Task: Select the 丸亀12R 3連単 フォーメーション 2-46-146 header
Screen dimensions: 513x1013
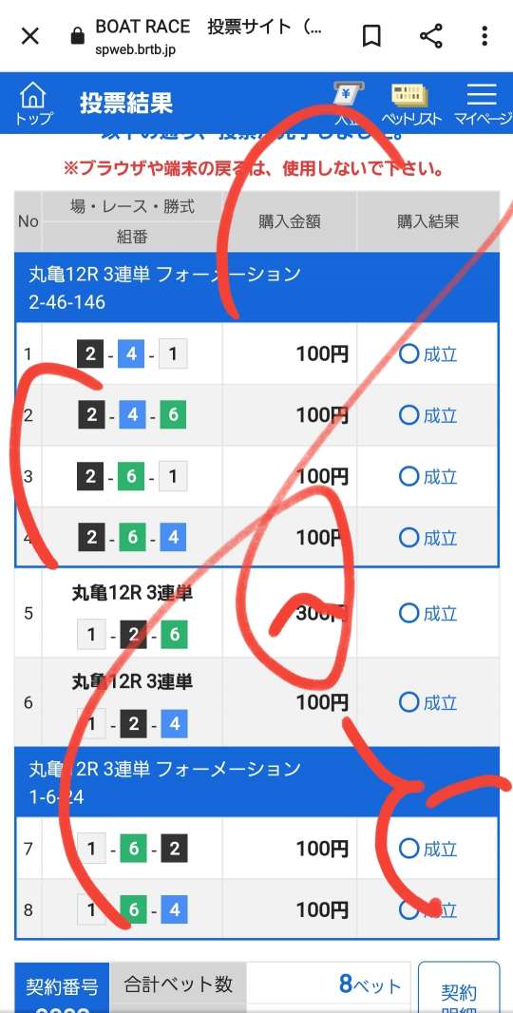Action: [256, 288]
